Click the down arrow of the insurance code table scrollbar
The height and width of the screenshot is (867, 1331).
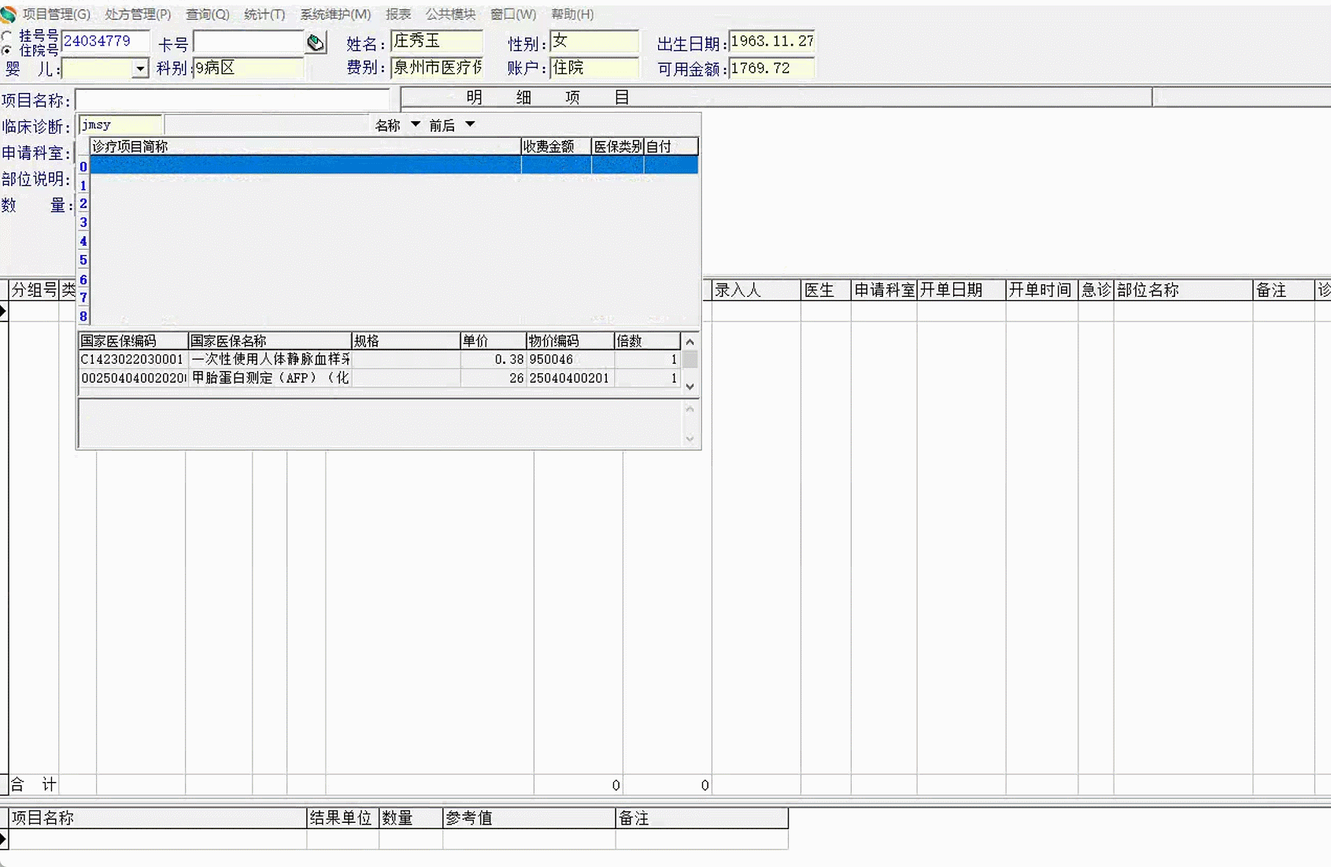(690, 386)
